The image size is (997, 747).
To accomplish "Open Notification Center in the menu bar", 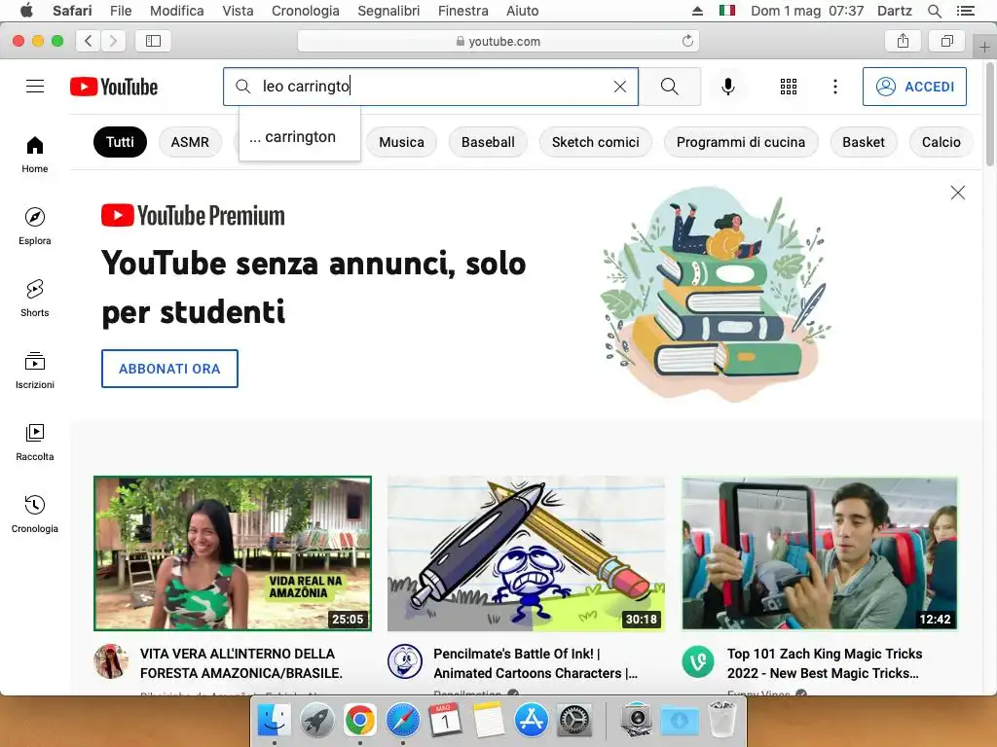I will tap(966, 11).
